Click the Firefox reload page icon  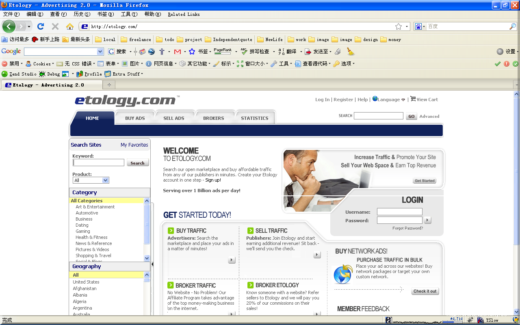(41, 26)
